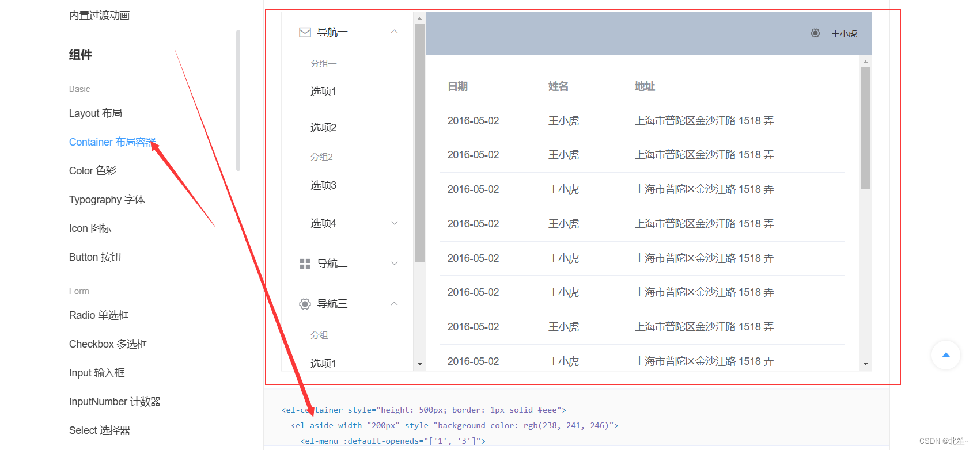Open InputNumber 计数器 page
The width and height of the screenshot is (977, 450).
(x=115, y=402)
